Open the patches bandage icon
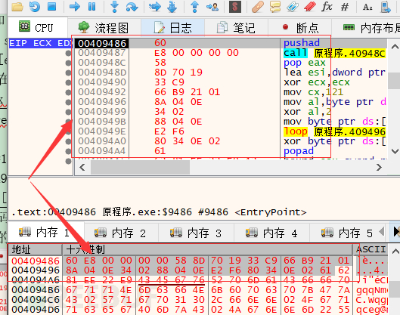The width and height of the screenshot is (400, 315). coord(258,7)
